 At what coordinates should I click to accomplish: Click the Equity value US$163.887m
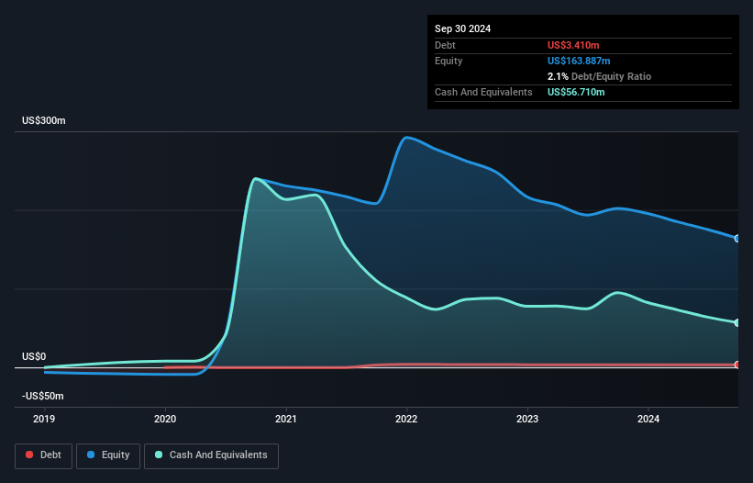click(x=579, y=61)
